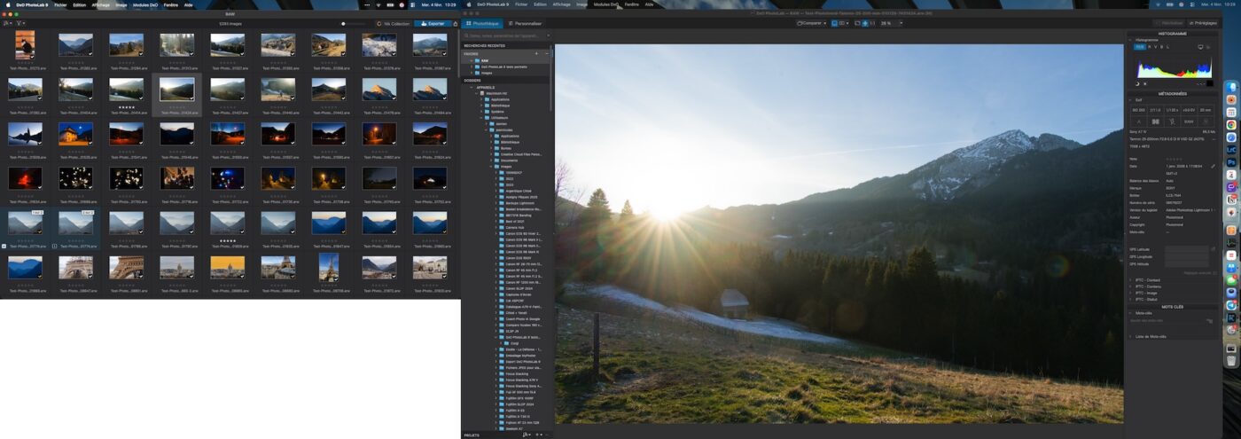Click the Nik Collection button
Screen dimensions: 1241x439
coord(394,23)
